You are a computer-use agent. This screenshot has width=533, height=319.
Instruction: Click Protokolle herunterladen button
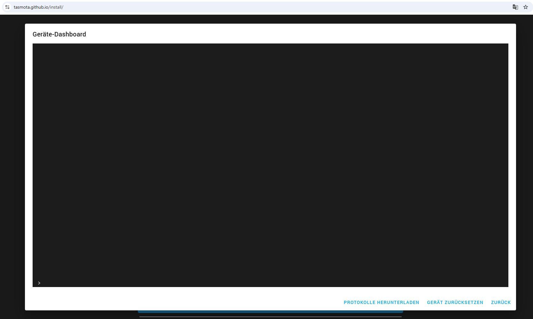[381, 302]
